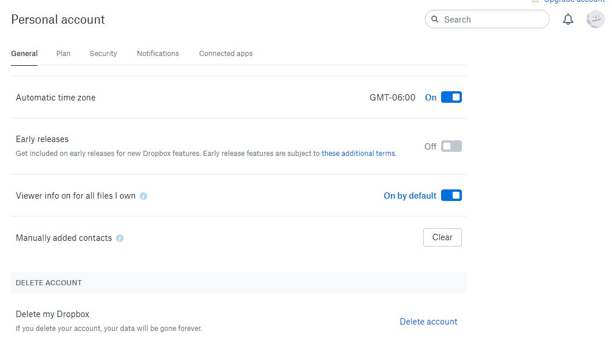Screen dimensions: 612x339
Task: Go to the Notifications tab
Action: pos(158,54)
